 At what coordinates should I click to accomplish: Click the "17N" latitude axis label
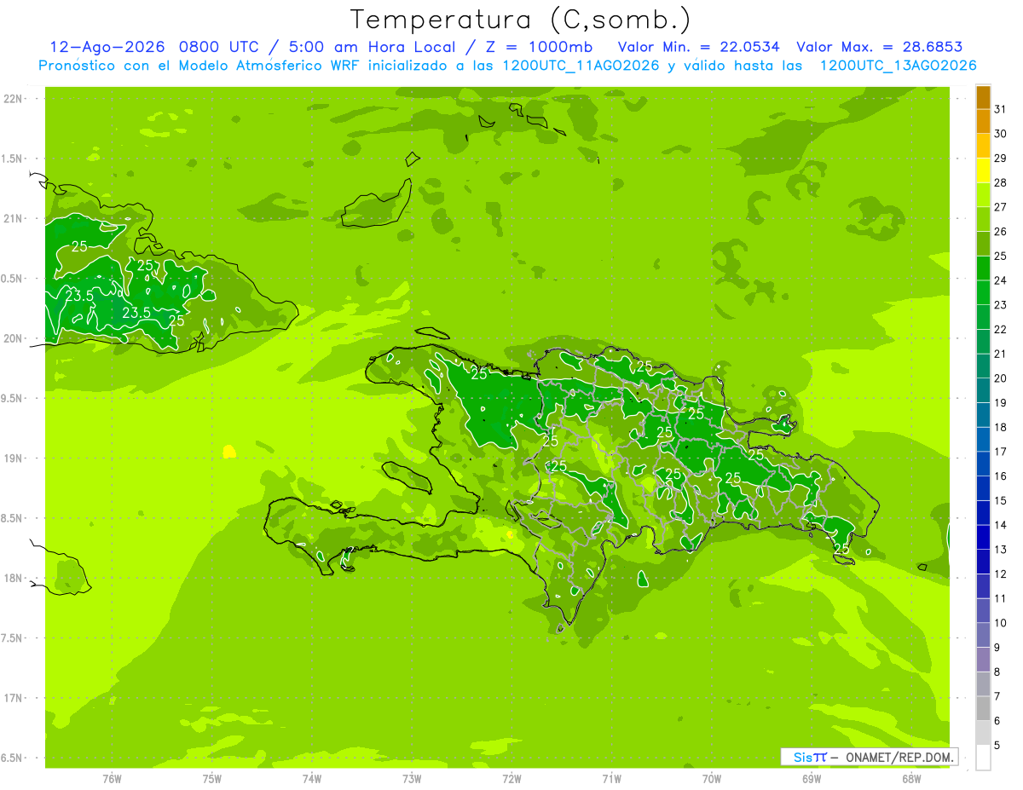point(14,698)
